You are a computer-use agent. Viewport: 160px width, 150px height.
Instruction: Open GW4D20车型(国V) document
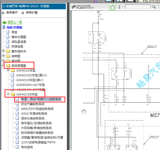30,80
